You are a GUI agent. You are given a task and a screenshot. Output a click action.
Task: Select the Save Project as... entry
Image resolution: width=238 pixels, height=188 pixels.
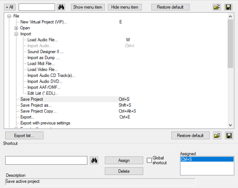coord(36,105)
